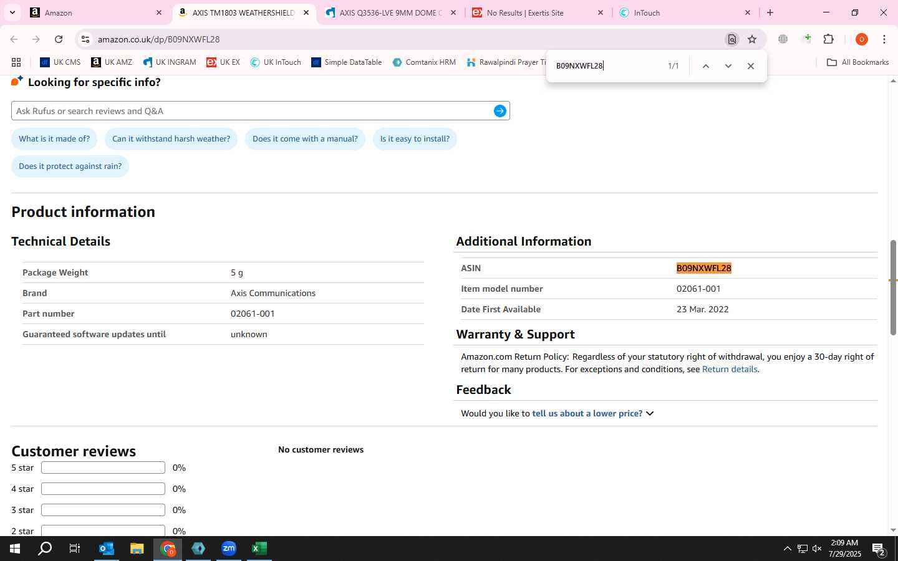Open Comtanix HRM bookmark

coord(424,62)
